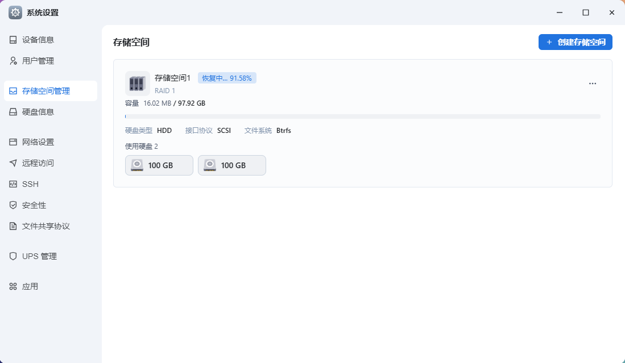The image size is (625, 363).
Task: Click the file sharing protocol (文件共享协议) icon
Action: 13,226
